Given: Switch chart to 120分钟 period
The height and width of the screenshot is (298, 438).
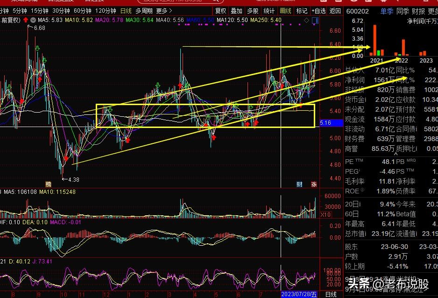Looking at the screenshot, I should [106, 11].
